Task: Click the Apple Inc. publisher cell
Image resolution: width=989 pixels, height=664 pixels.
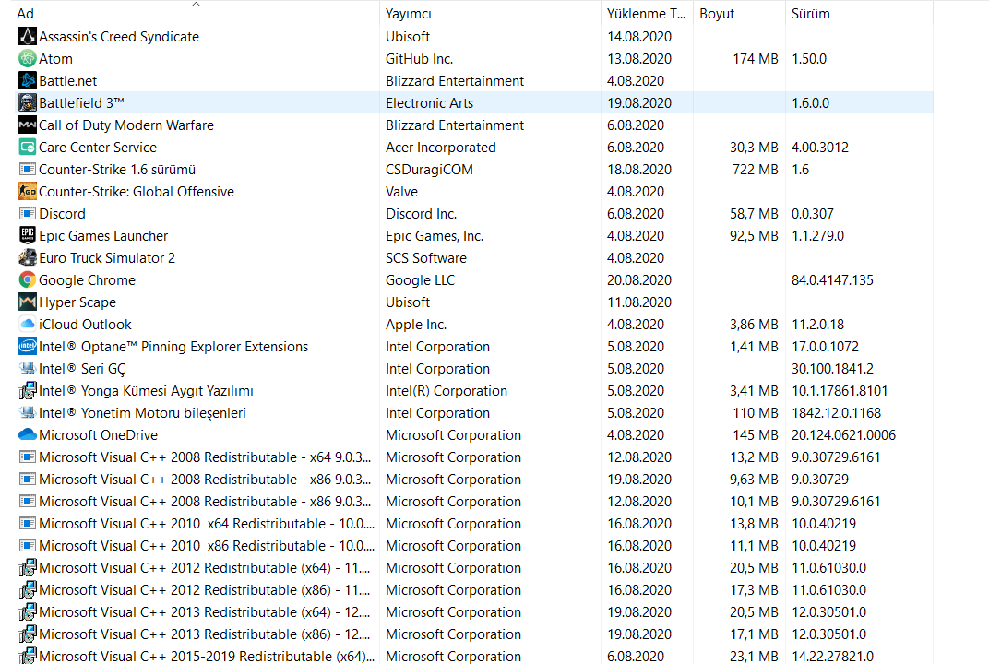Action: pyautogui.click(x=416, y=324)
